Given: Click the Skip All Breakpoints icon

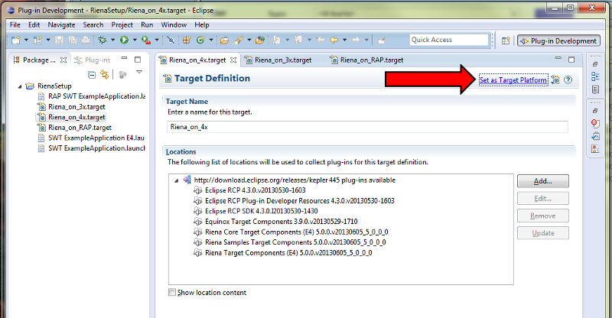Looking at the screenshot, I should [170, 40].
